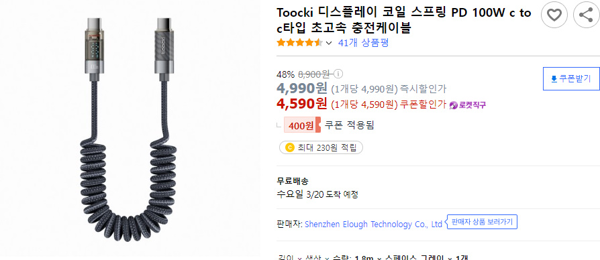Click the 400원 coupon tag

[x=302, y=125]
